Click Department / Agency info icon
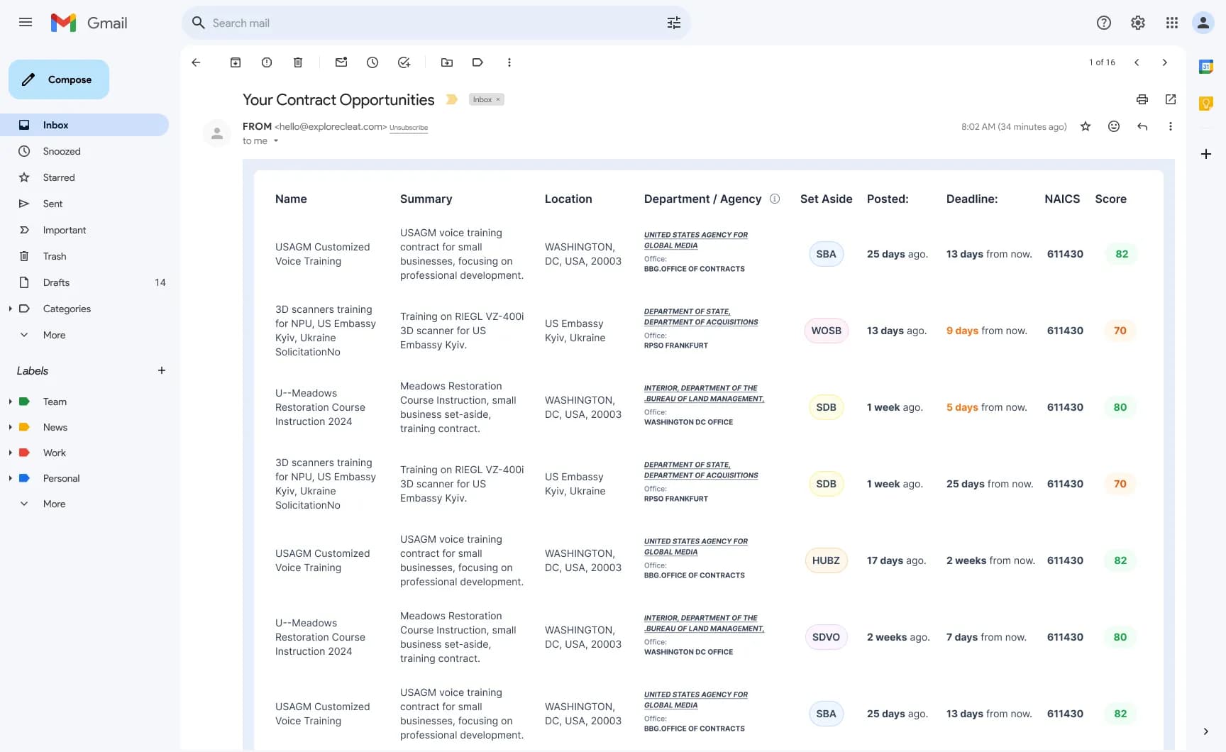The width and height of the screenshot is (1226, 752). (x=775, y=199)
